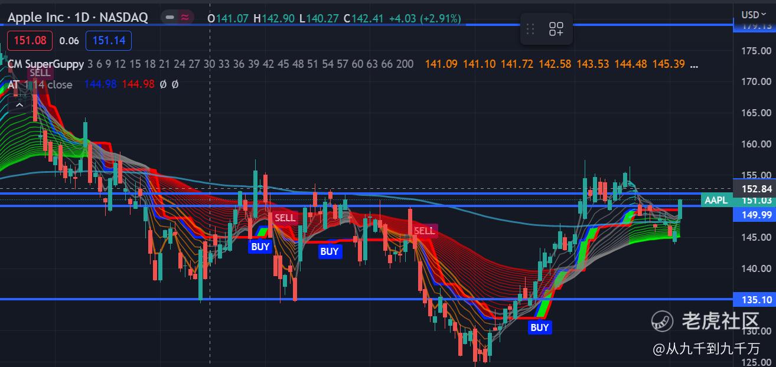
Task: Click the 200 parameter in SuperGuppy legend
Action: click(405, 64)
